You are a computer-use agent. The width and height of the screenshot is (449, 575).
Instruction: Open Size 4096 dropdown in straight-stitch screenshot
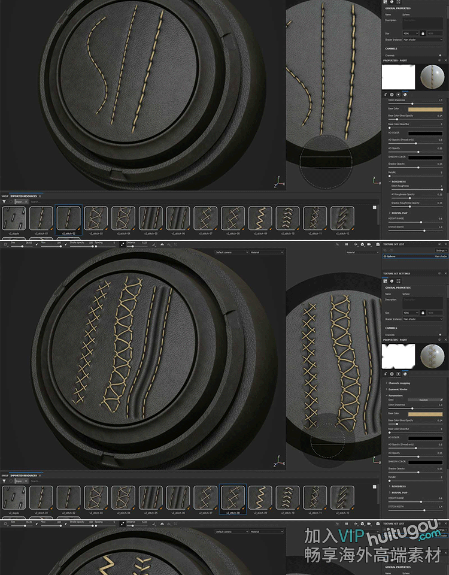411,34
